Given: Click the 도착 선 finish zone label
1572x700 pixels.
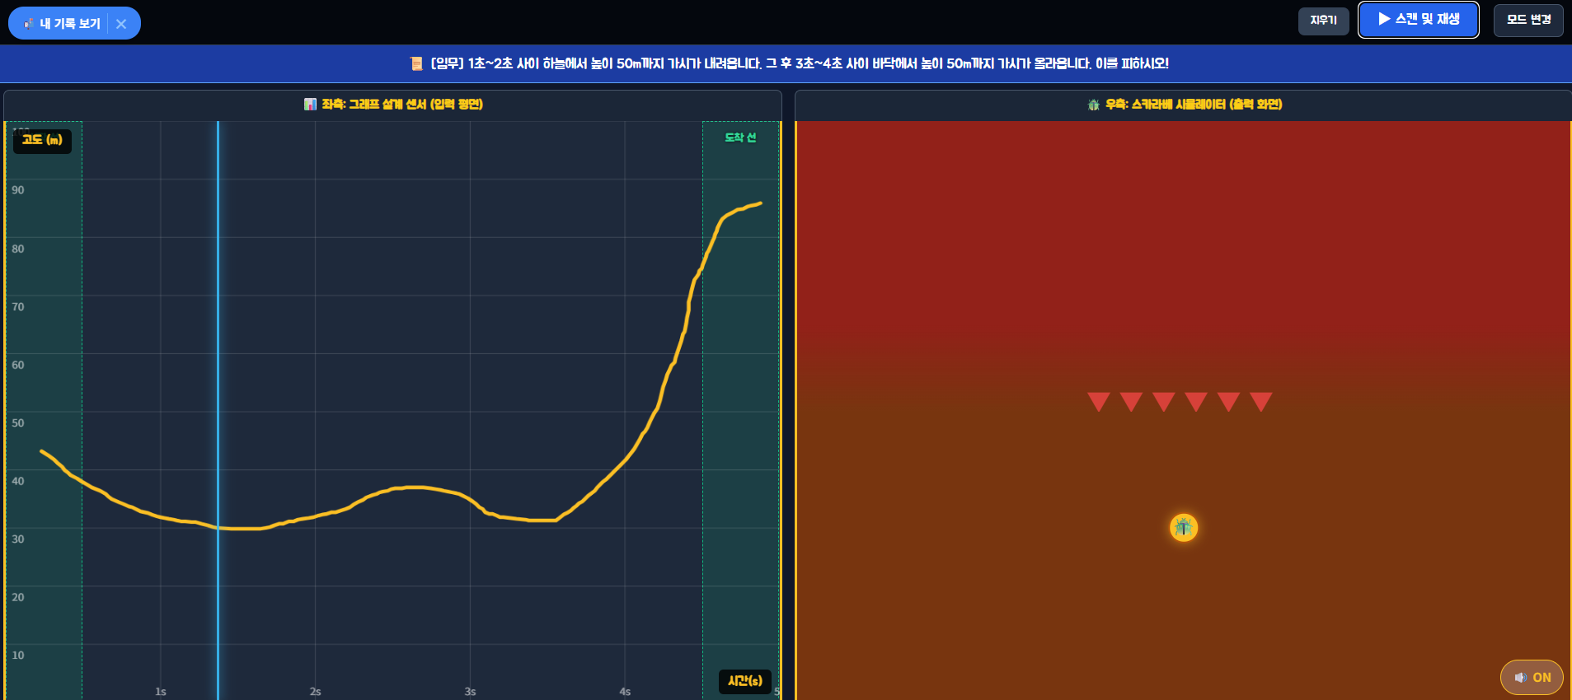Looking at the screenshot, I should click(740, 138).
